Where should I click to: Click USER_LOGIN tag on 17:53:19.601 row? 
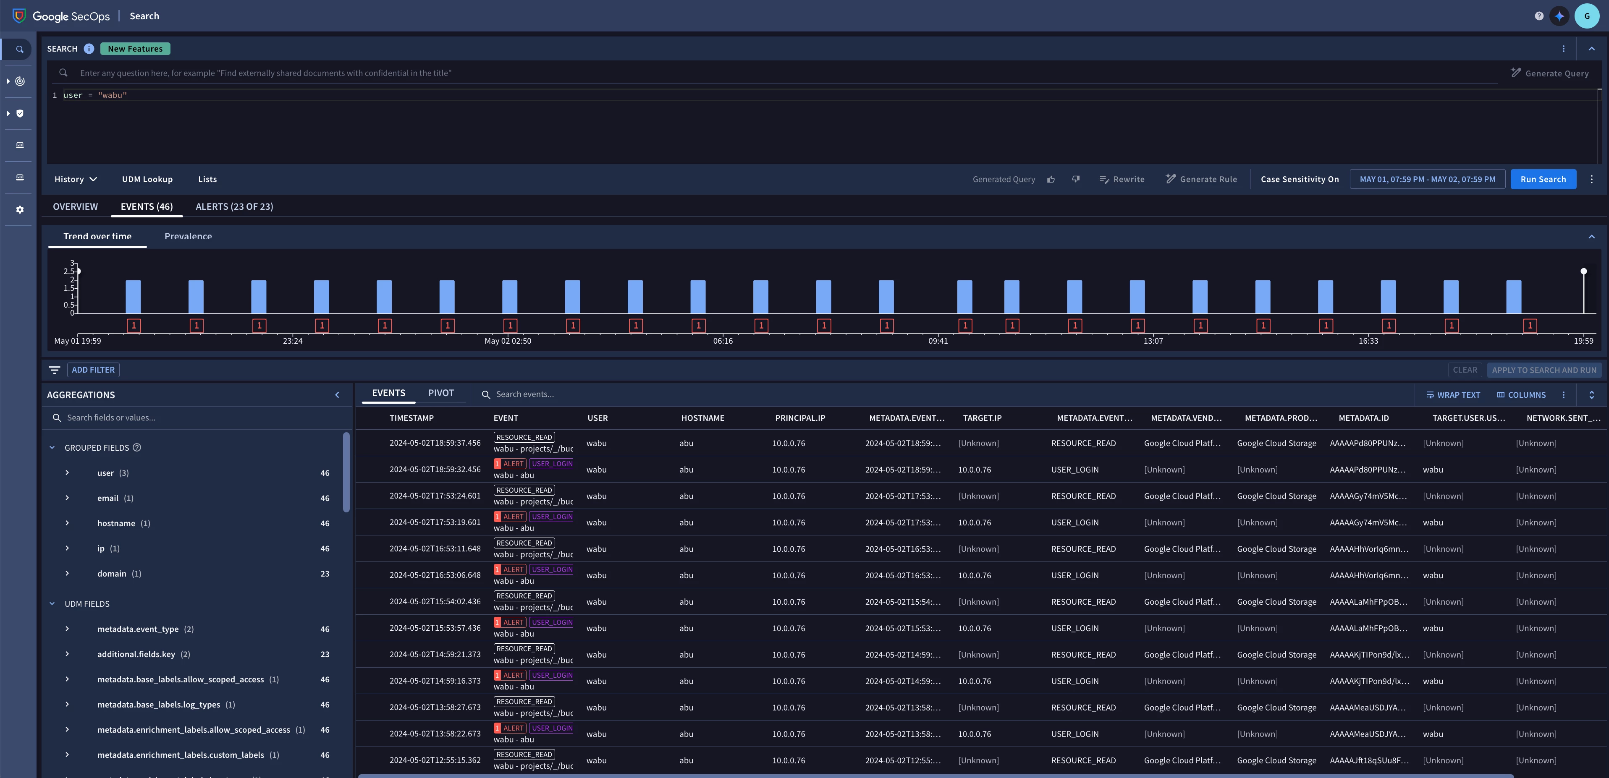pos(552,517)
